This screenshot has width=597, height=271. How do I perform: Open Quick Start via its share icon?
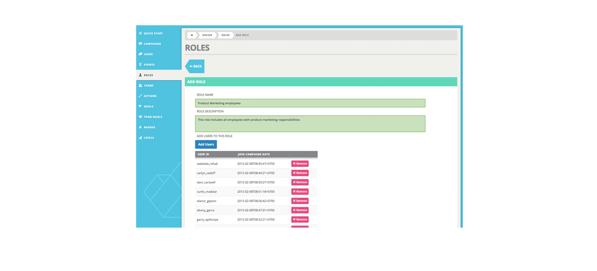[x=141, y=33]
